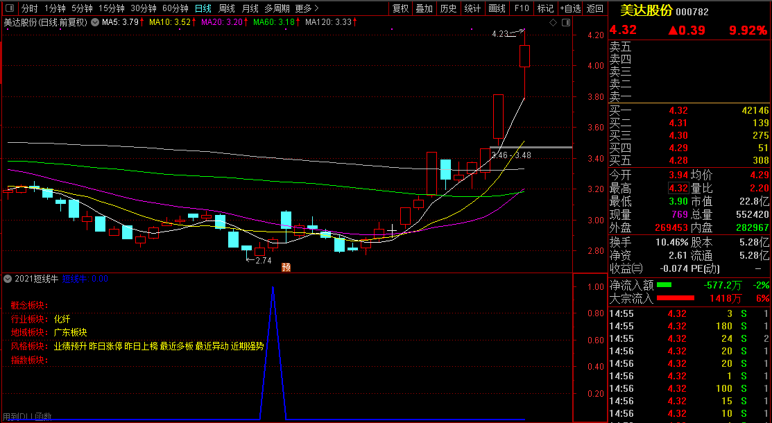Switch to the 周线 weekly tab
Viewport: 772px width, 423px height.
point(227,8)
